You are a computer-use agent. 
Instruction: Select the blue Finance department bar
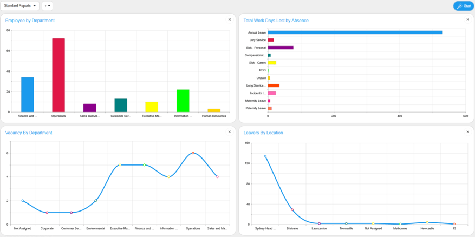point(28,95)
